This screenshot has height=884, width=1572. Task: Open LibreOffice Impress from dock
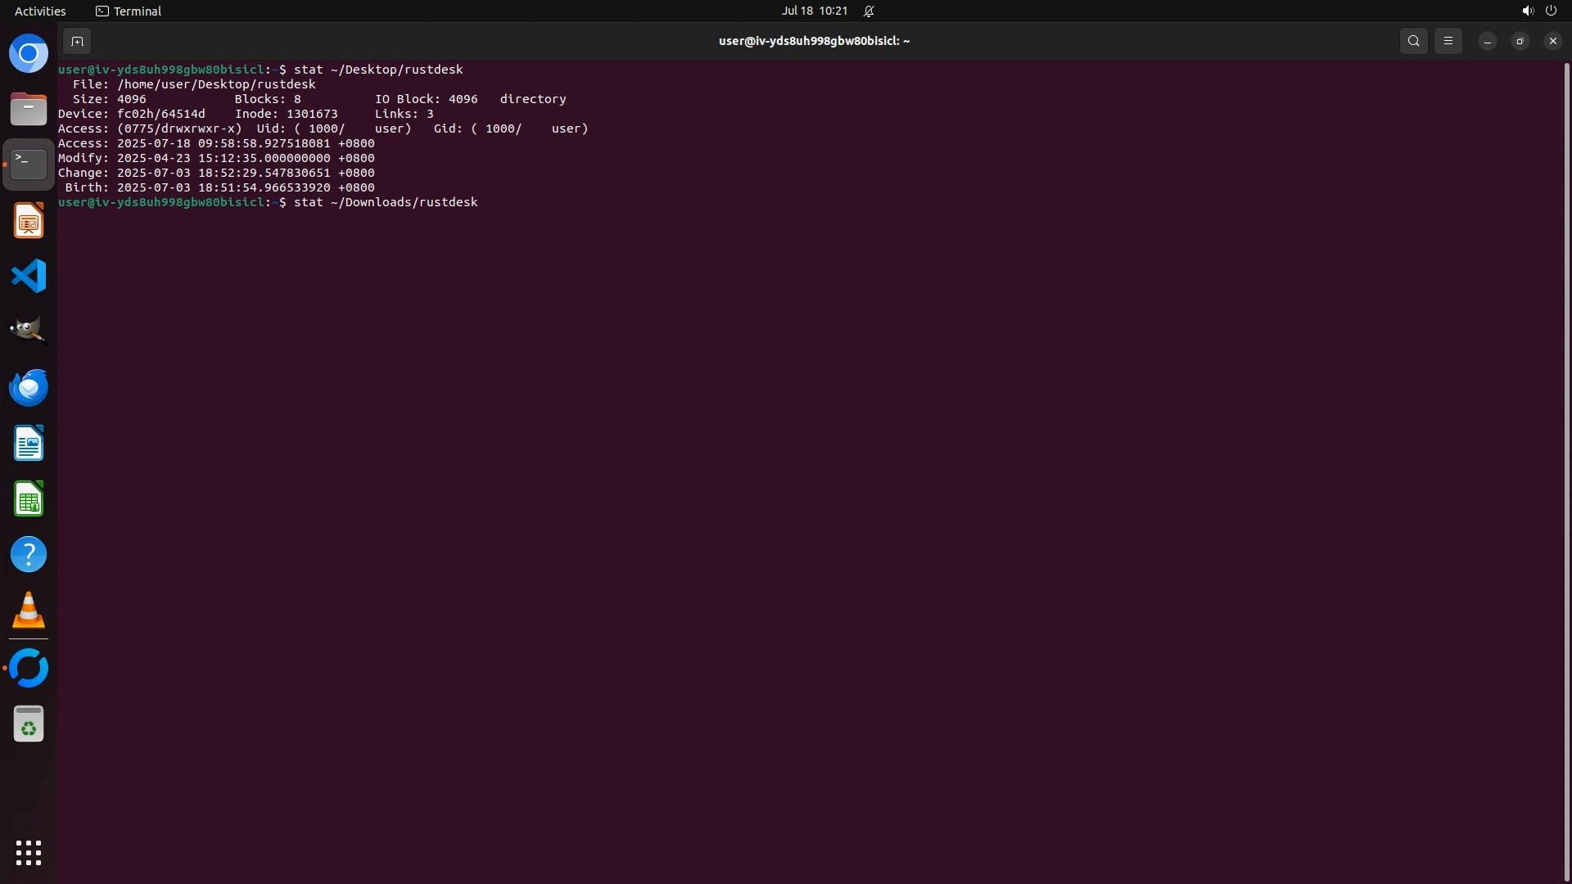click(29, 221)
